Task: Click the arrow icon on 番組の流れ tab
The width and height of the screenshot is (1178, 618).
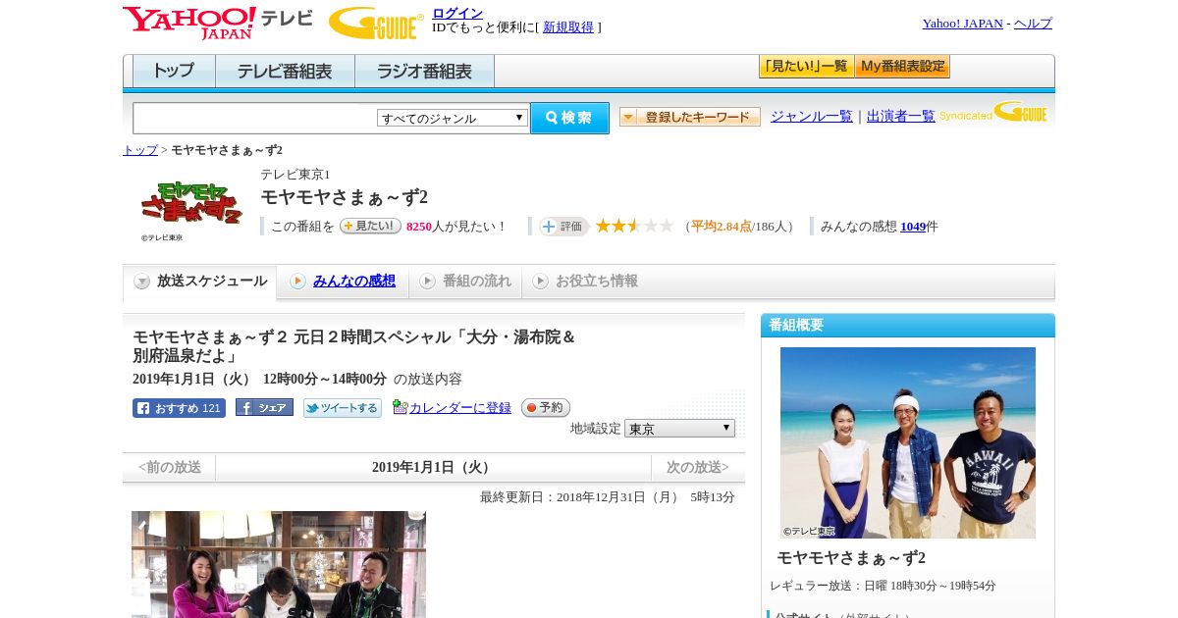Action: (x=427, y=282)
